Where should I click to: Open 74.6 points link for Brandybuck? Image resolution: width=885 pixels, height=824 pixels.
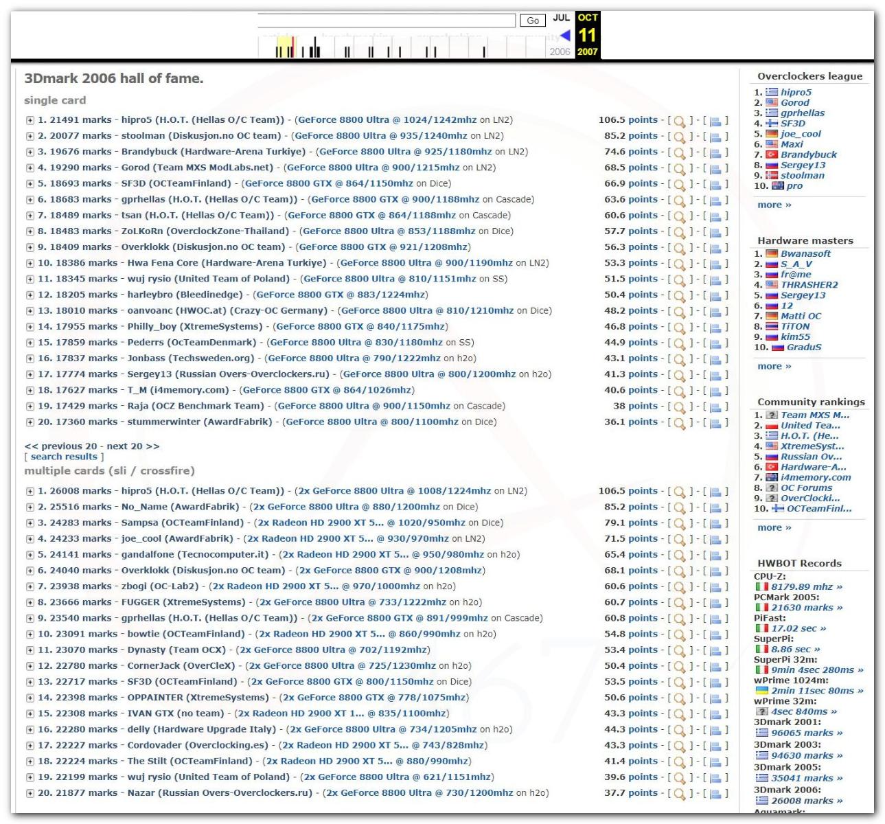(631, 152)
